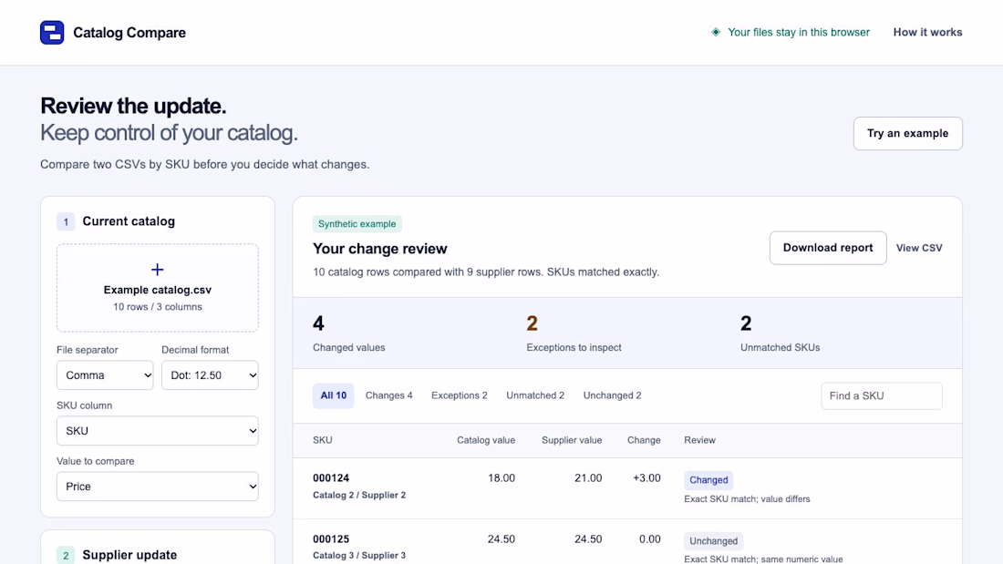Click the Current catalog step heading
This screenshot has width=1003, height=564.
coord(129,221)
